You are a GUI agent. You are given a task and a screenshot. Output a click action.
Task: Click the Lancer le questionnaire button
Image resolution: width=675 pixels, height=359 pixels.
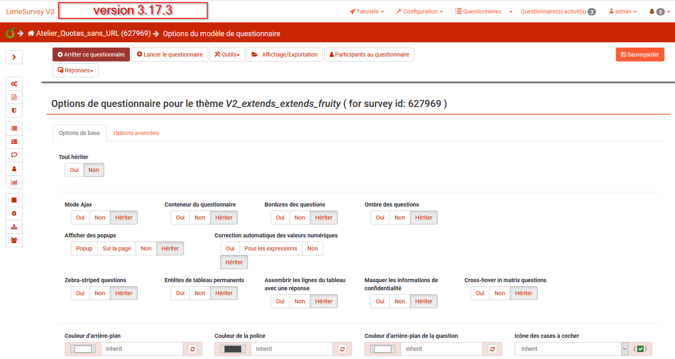click(170, 54)
